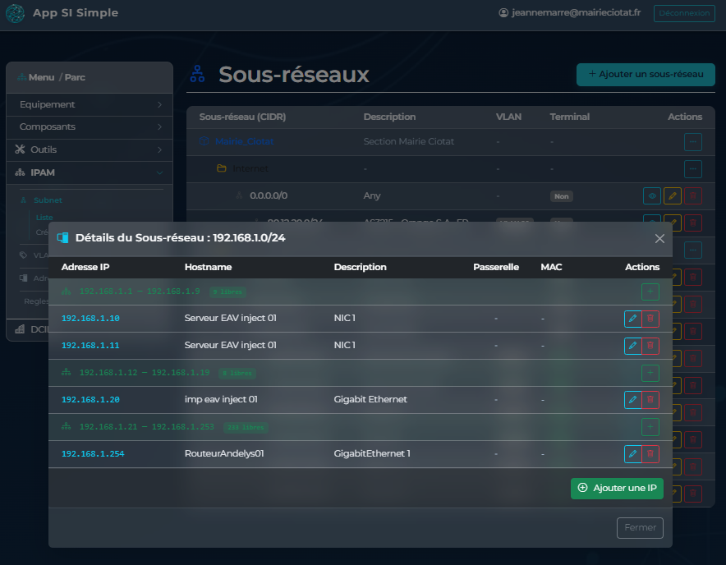The height and width of the screenshot is (565, 726).
Task: Click Ajouter une IP button
Action: [617, 489]
